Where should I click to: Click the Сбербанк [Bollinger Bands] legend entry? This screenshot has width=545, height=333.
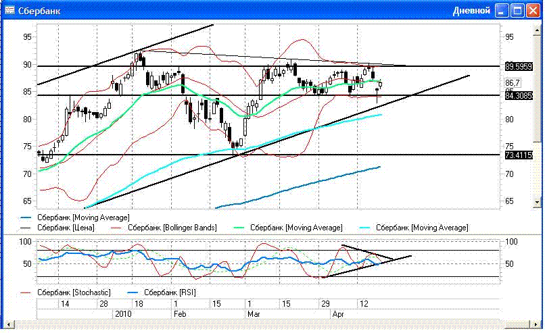pyautogui.click(x=164, y=228)
